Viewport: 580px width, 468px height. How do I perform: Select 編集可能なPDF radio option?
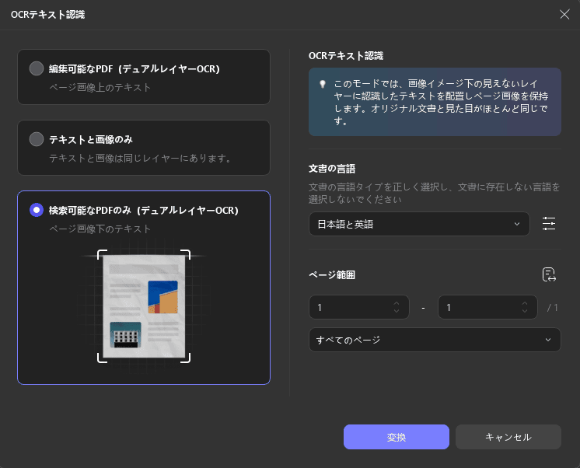click(37, 68)
